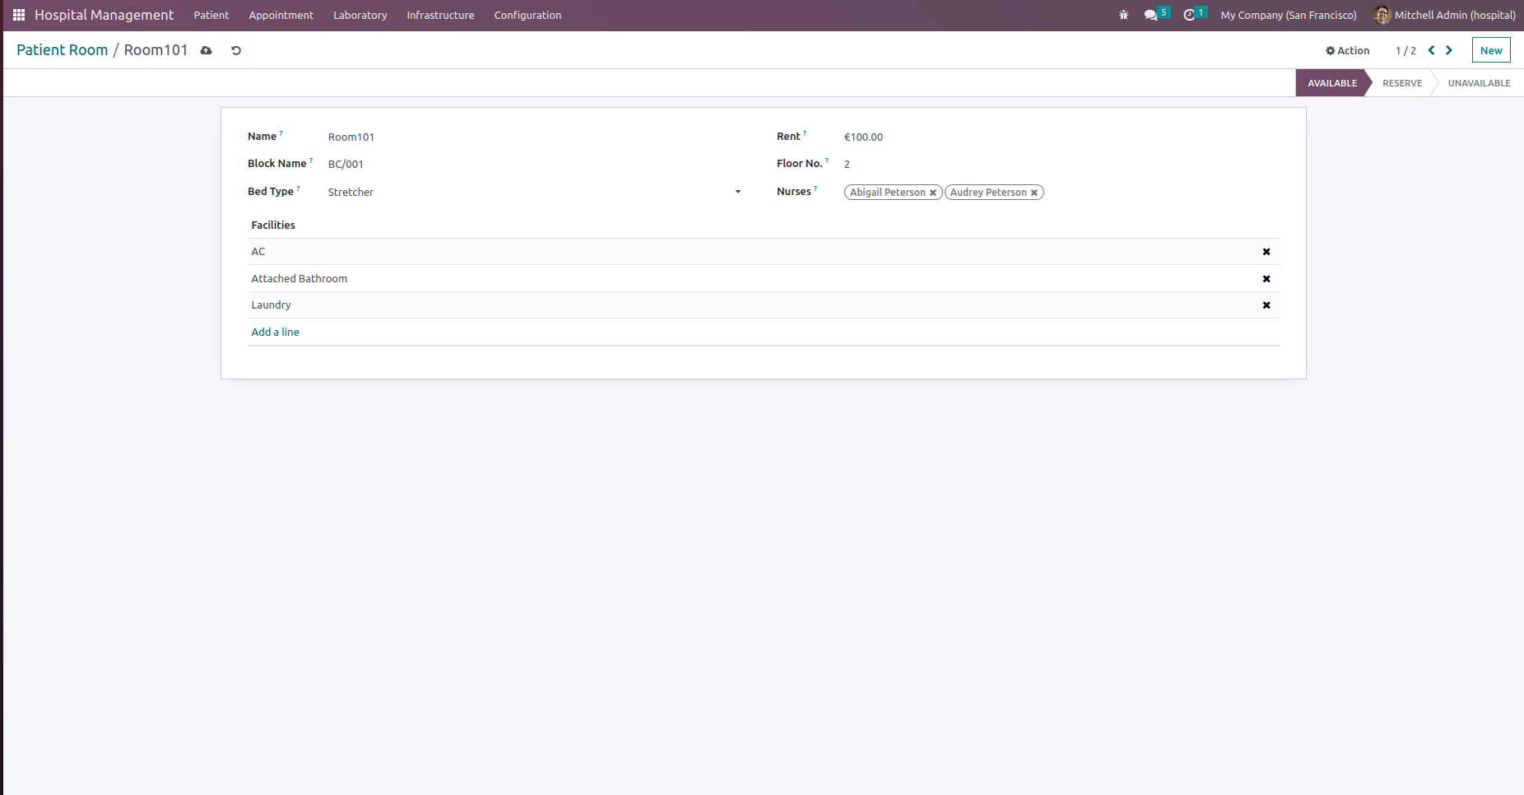Click the Rent field €100.00
This screenshot has height=795, width=1524.
(1062, 137)
